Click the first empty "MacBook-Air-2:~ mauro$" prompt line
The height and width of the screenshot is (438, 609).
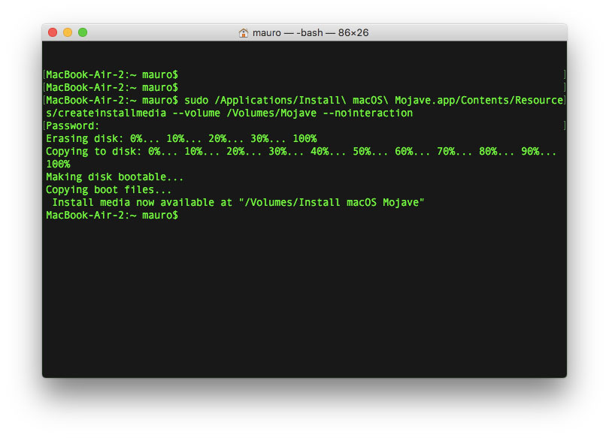tap(111, 74)
